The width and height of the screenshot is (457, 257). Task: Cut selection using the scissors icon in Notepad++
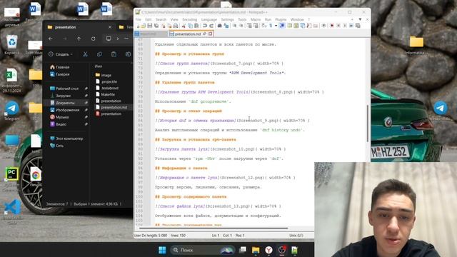coord(184,26)
